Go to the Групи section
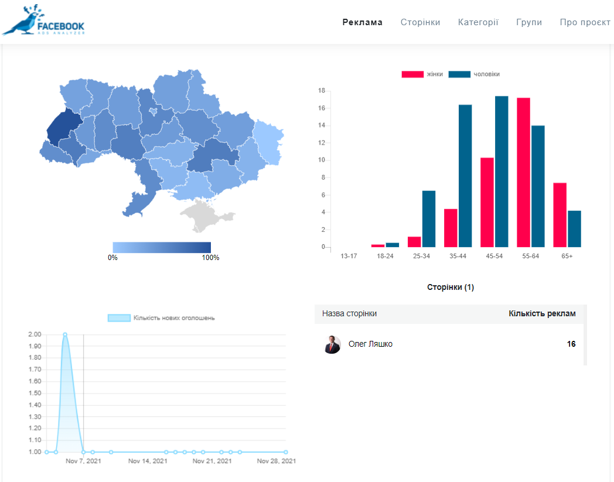Screen dimensions: 614x482 pyautogui.click(x=529, y=22)
